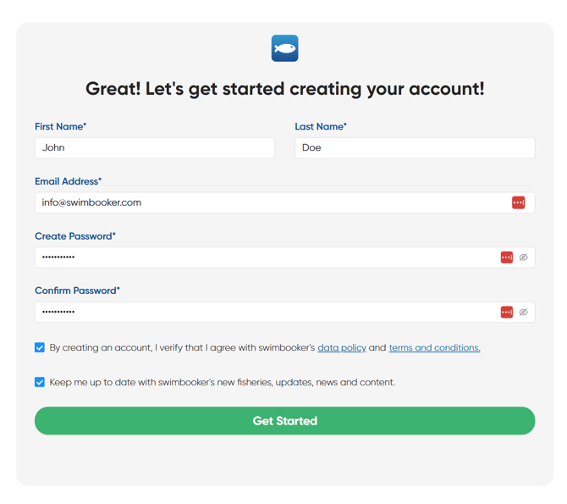
Task: Open the terms and conditions link
Action: (434, 348)
